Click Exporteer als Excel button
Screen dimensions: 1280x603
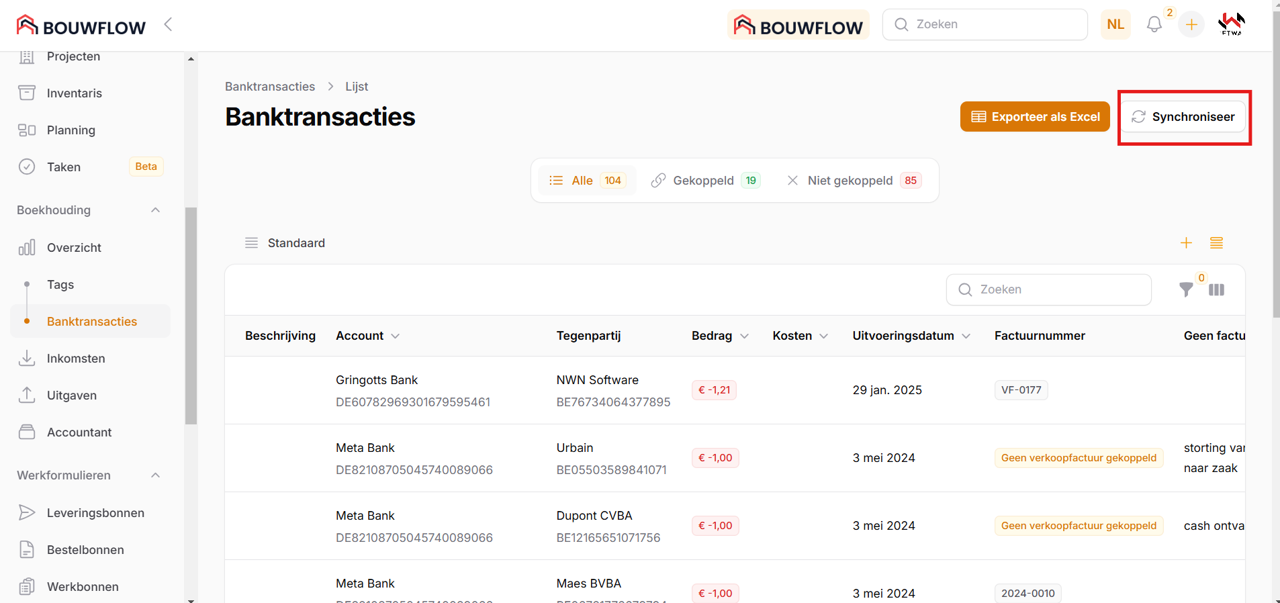click(1034, 117)
